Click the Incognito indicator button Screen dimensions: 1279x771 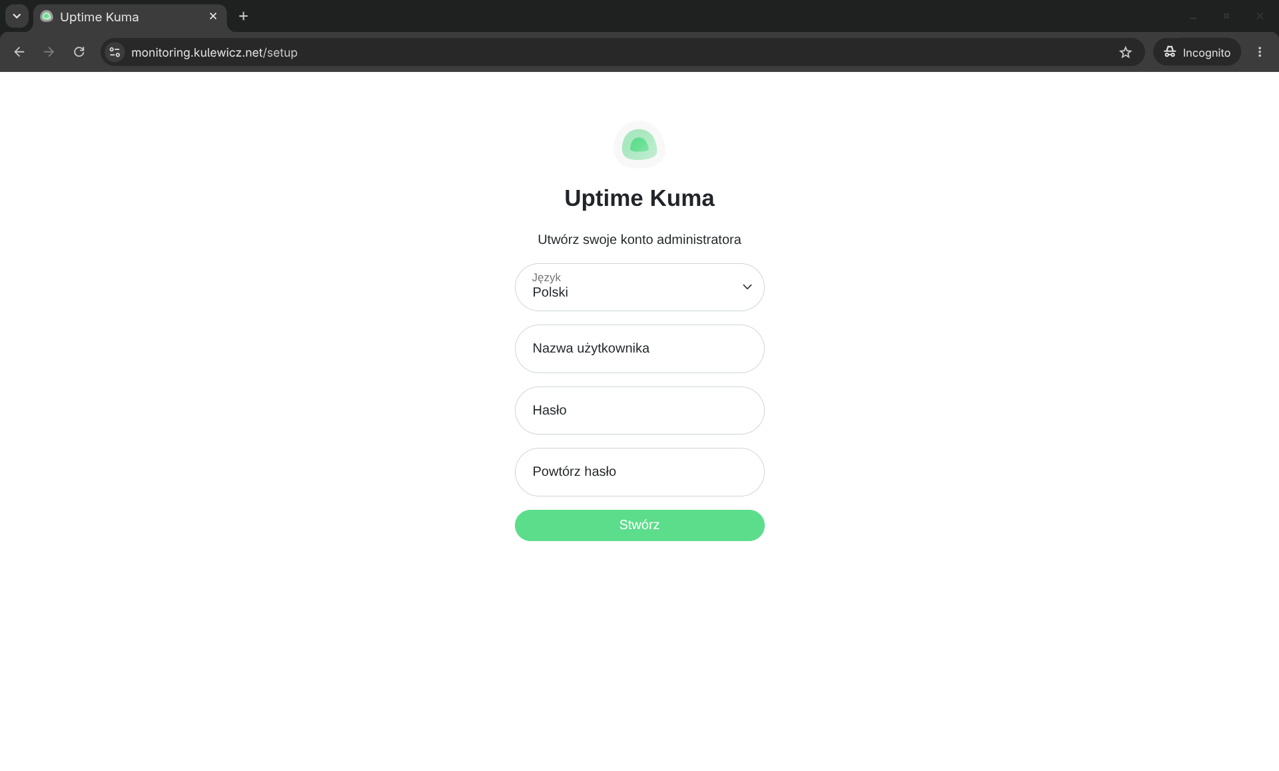pos(1196,52)
